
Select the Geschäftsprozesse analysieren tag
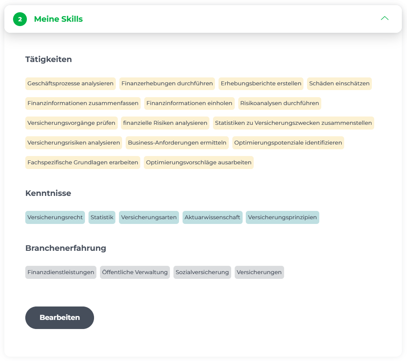pos(70,84)
